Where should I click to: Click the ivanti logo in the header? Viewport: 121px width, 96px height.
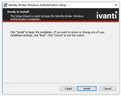pyautogui.click(x=107, y=15)
